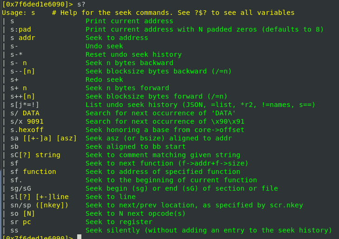Screen dimensions: 339x239
Task: Click 'Reset undo seek history' description
Action: (133, 54)
